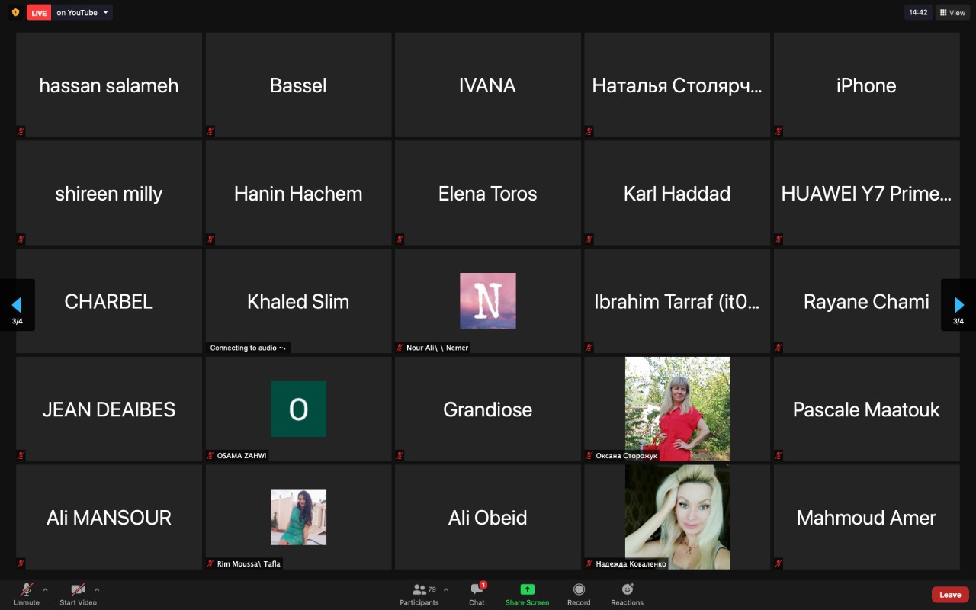Screen dimensions: 976x610
Task: Click the View grid layout button
Action: tap(952, 12)
